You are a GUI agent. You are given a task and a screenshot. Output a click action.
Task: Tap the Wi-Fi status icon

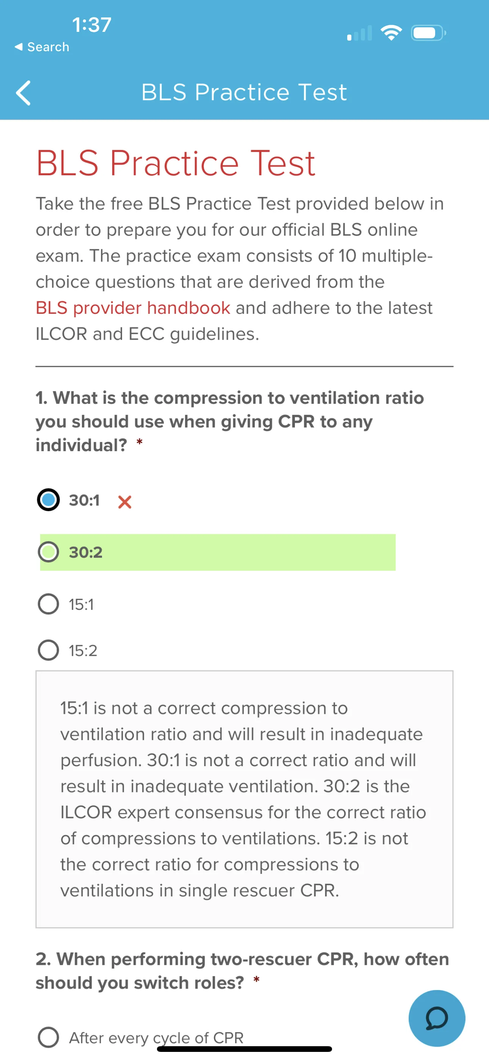(391, 33)
